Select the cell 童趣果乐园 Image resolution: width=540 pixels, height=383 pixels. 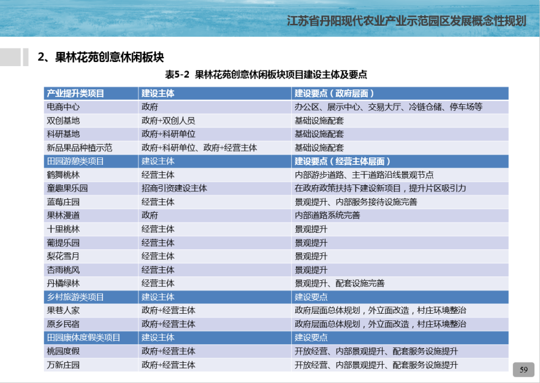[91, 188]
